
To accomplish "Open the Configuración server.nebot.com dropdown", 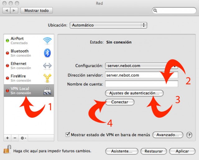I will point(141,66).
